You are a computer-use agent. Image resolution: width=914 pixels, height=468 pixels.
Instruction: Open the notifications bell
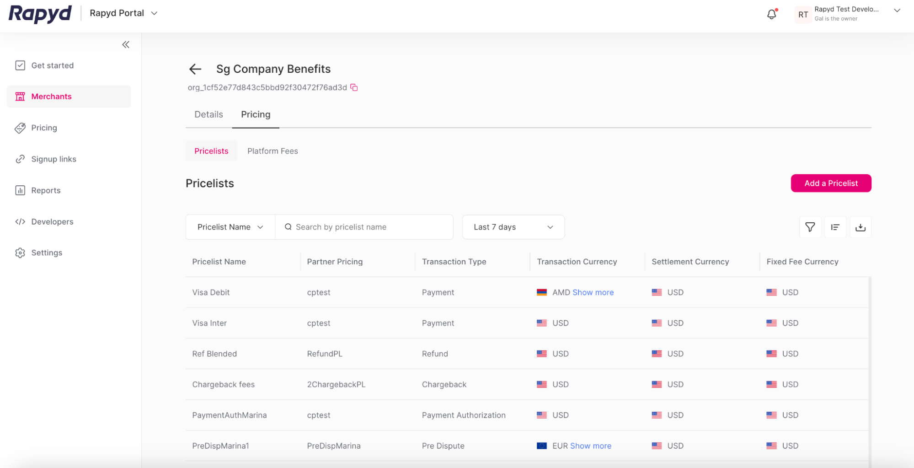pyautogui.click(x=772, y=14)
